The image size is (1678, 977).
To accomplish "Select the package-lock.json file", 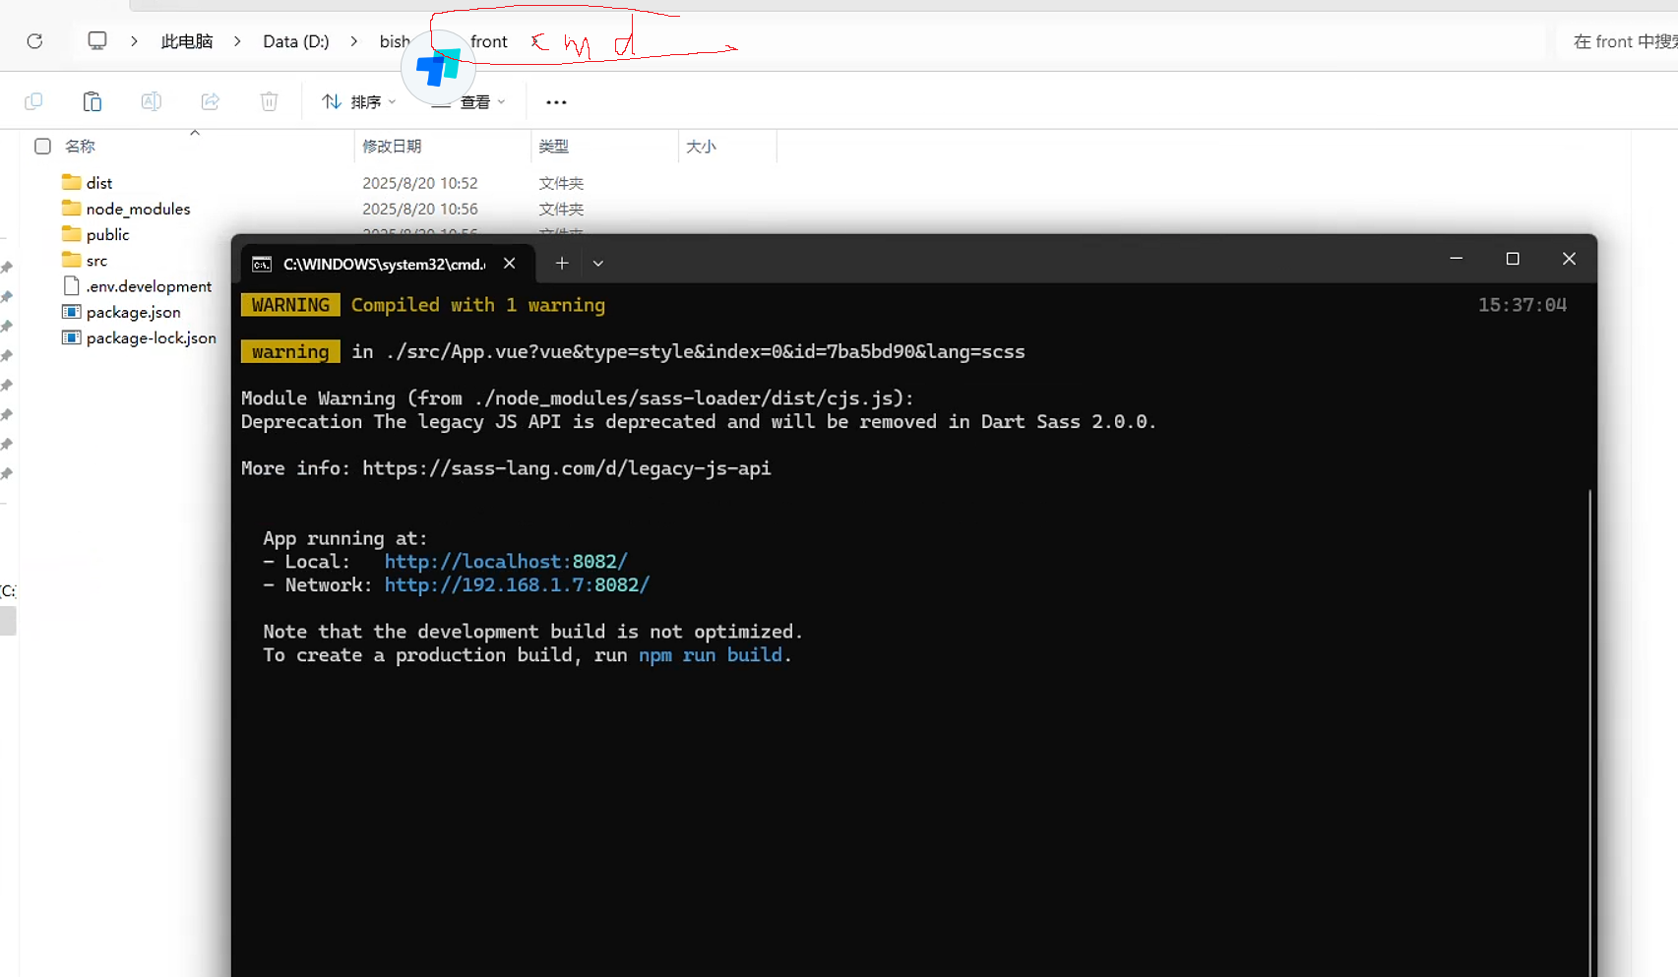I will click(x=151, y=337).
